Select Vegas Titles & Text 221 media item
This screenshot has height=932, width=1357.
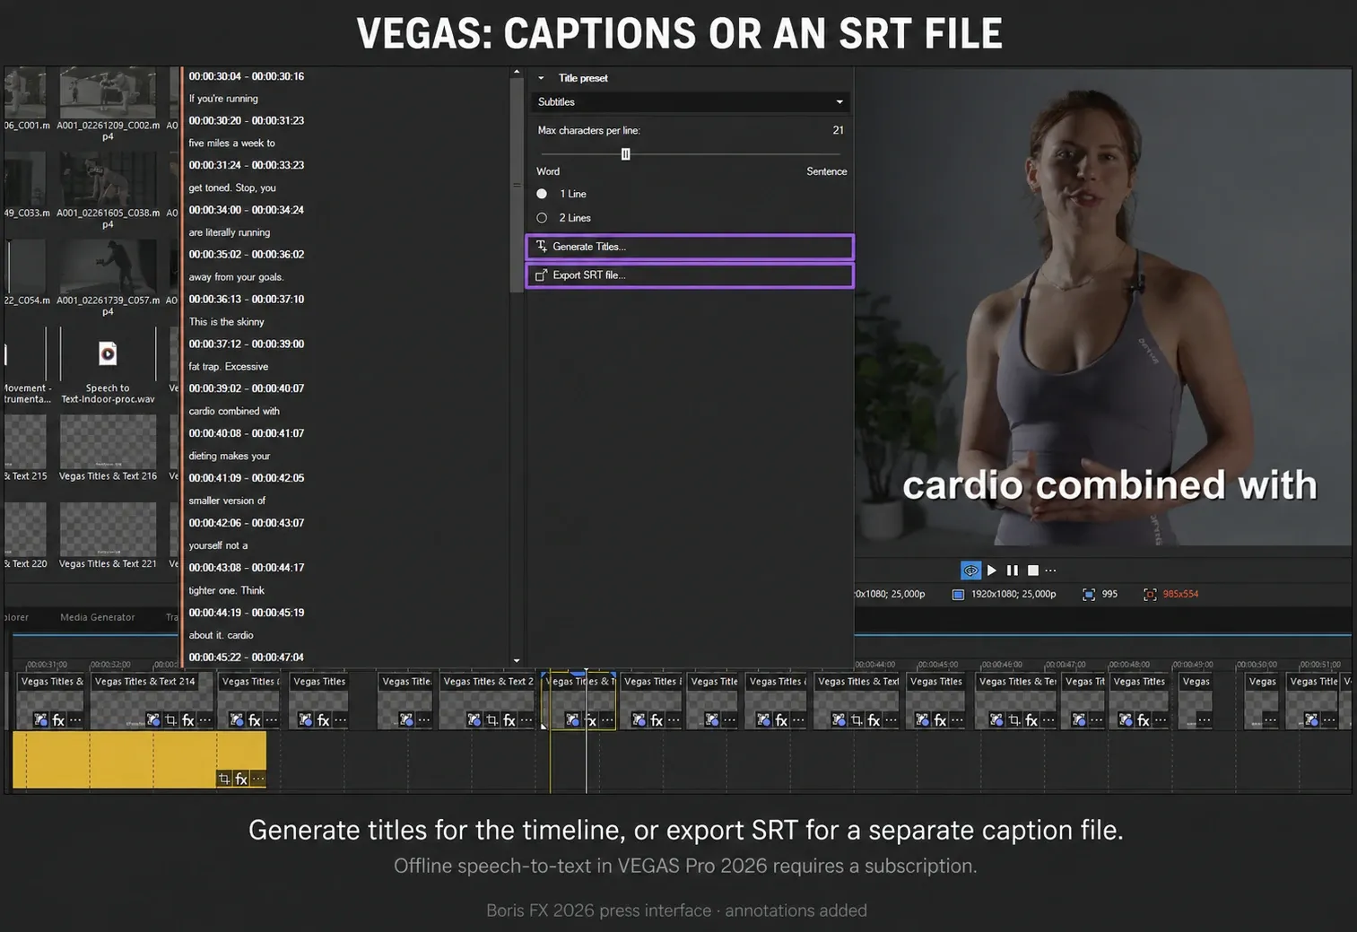(108, 536)
